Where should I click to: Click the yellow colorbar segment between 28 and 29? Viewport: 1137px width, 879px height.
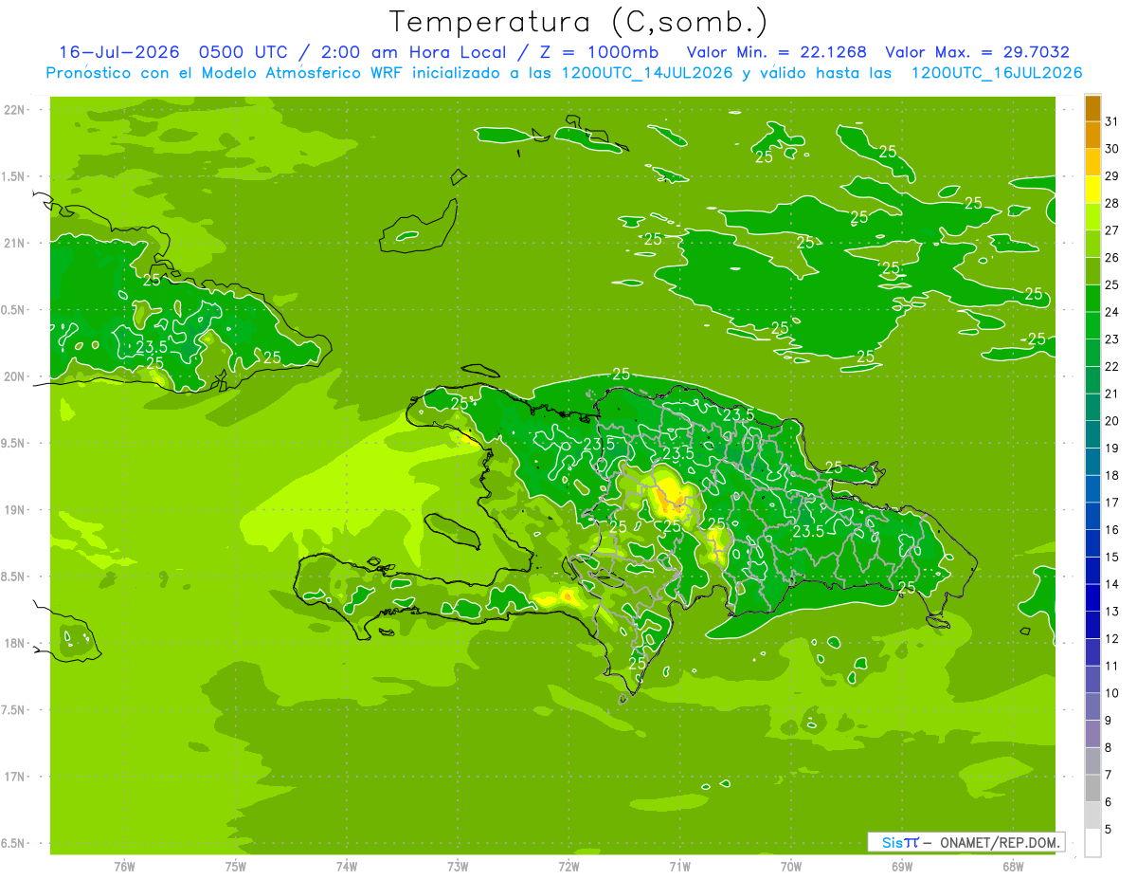click(1092, 190)
